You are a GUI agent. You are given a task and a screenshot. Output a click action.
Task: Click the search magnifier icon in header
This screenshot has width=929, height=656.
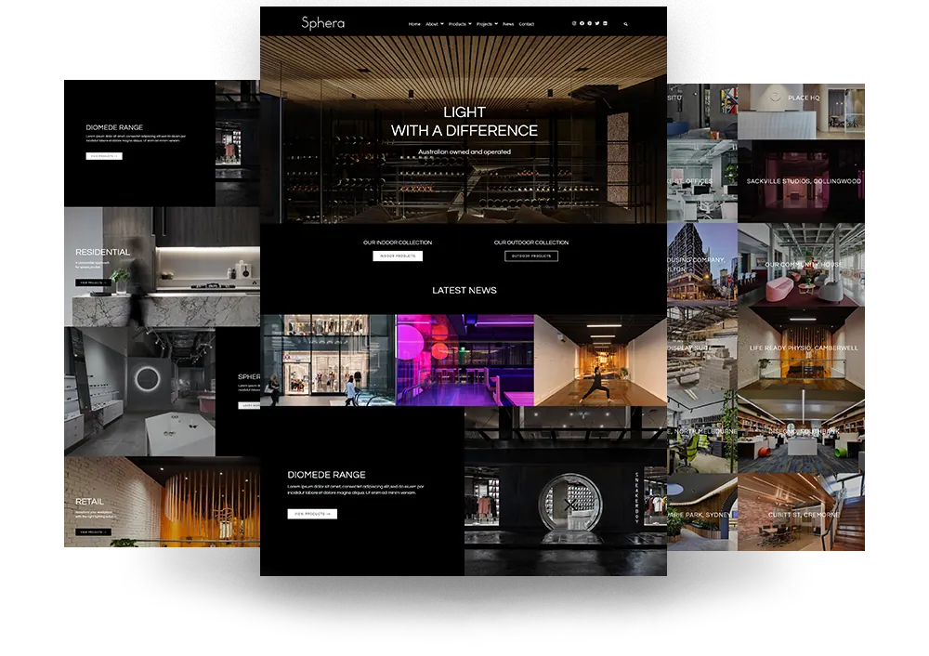point(625,24)
